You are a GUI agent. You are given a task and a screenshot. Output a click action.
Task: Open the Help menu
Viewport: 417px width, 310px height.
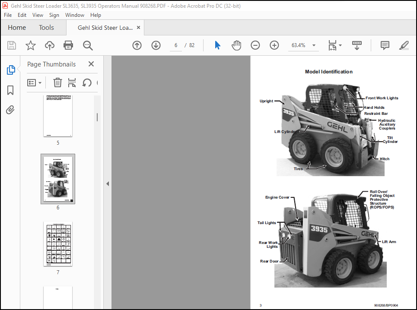[x=95, y=15]
